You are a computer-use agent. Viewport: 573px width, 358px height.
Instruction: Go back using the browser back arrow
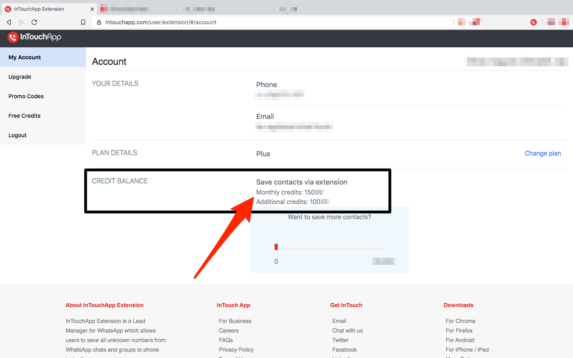tap(9, 22)
